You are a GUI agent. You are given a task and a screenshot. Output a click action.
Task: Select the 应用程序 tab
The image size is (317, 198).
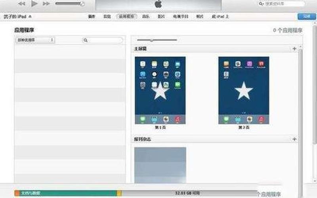[x=126, y=17]
